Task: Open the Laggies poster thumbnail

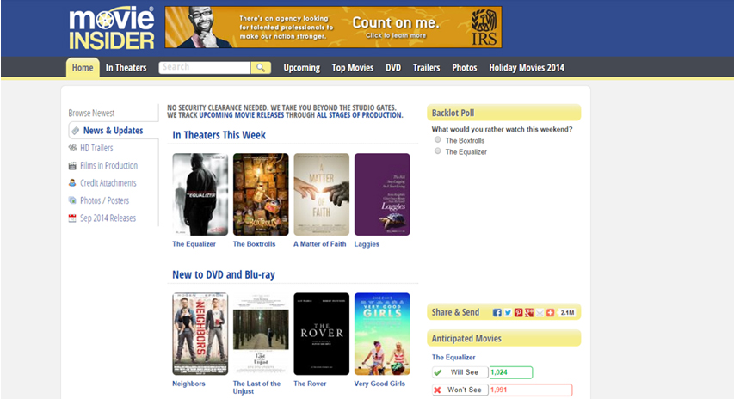Action: pyautogui.click(x=382, y=194)
